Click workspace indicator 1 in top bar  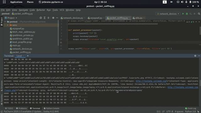click(x=165, y=2)
